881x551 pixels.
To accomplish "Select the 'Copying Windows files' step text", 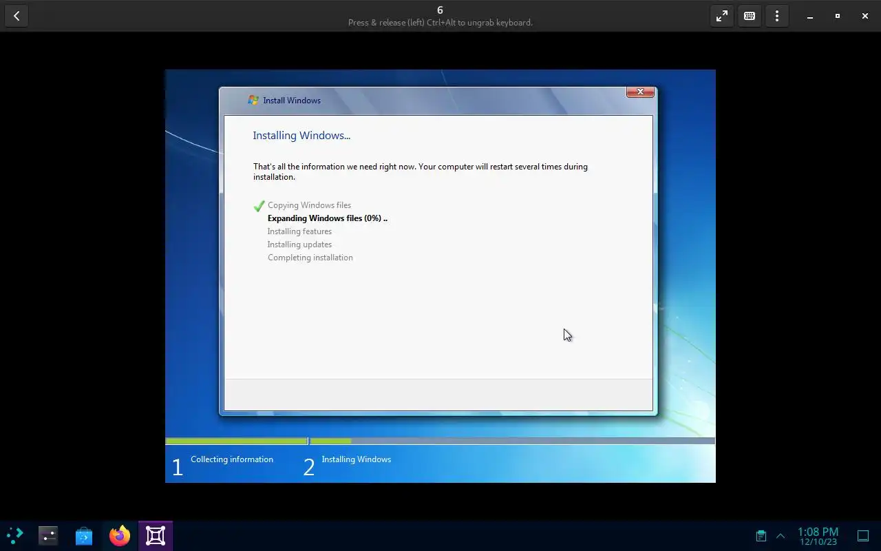I will coord(309,205).
